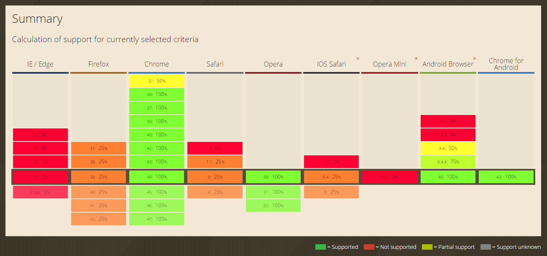
Task: Click the Chrome 43 100% cell
Action: tap(157, 162)
